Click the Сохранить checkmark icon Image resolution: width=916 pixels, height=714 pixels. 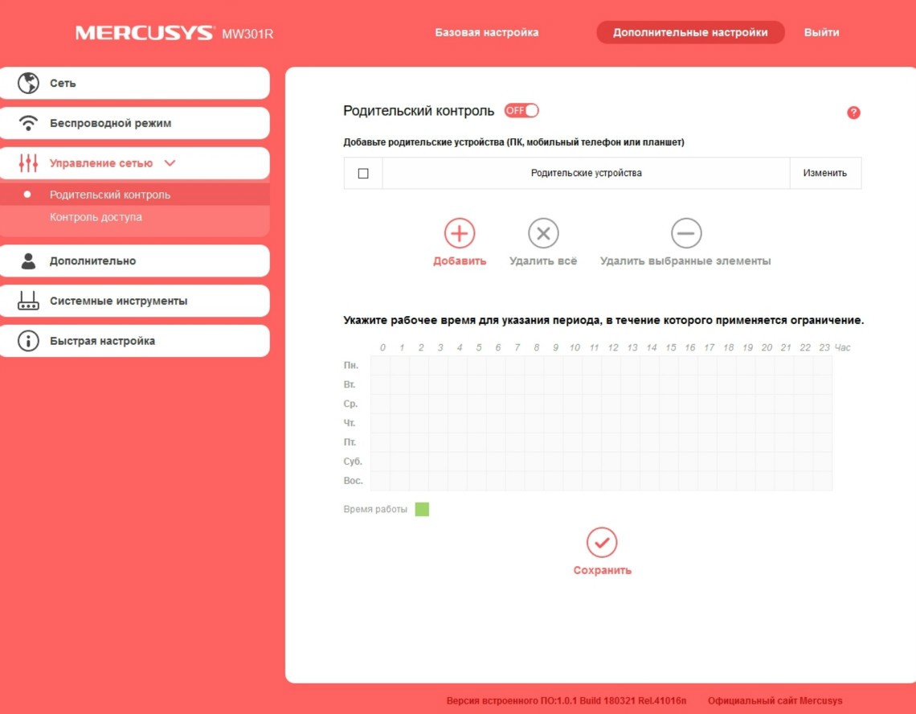point(602,543)
